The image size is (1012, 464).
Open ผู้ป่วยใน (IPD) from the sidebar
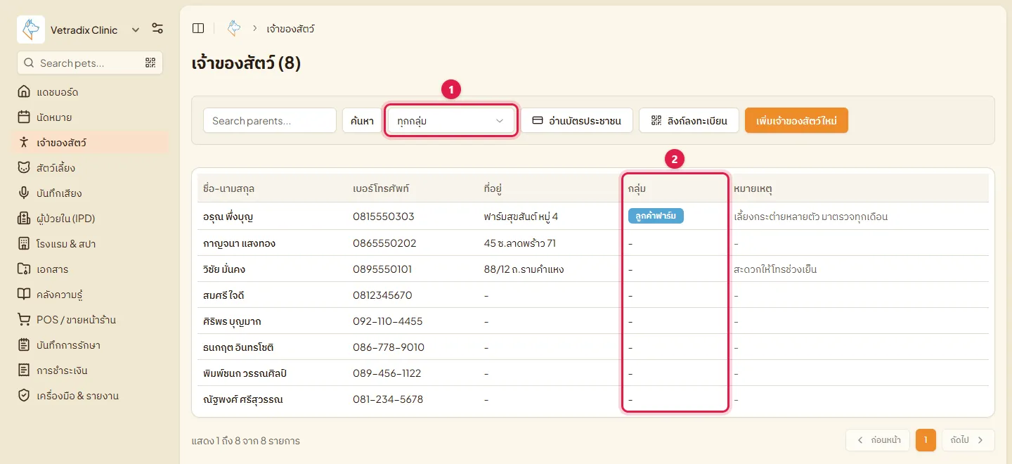(x=90, y=219)
